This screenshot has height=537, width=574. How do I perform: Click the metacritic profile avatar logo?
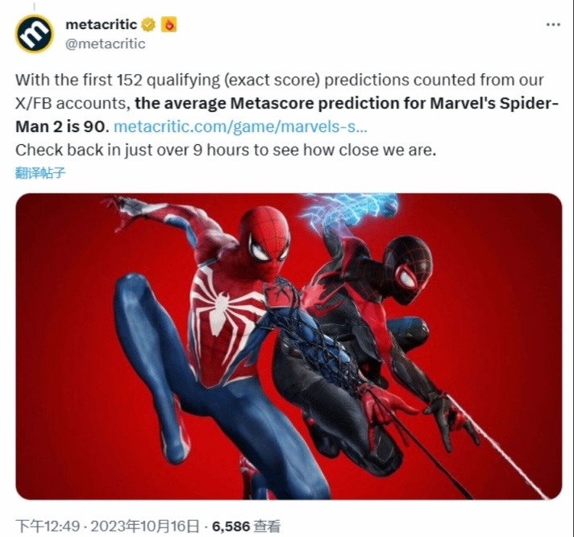pos(35,35)
